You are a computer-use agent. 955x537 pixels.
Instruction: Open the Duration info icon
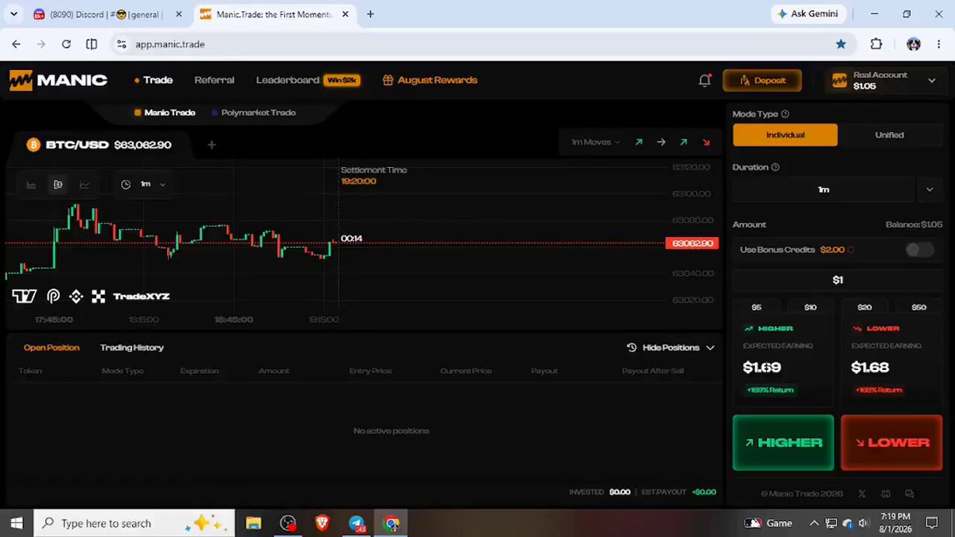tap(775, 167)
